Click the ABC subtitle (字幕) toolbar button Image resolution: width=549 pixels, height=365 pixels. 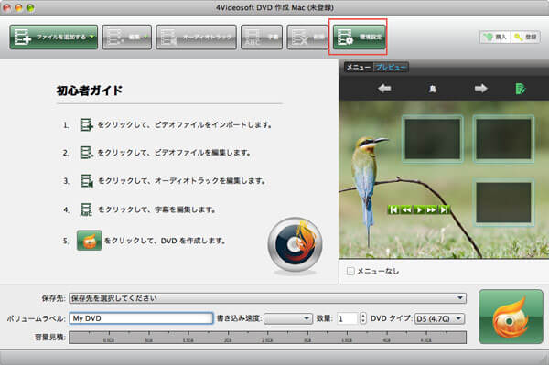click(262, 37)
